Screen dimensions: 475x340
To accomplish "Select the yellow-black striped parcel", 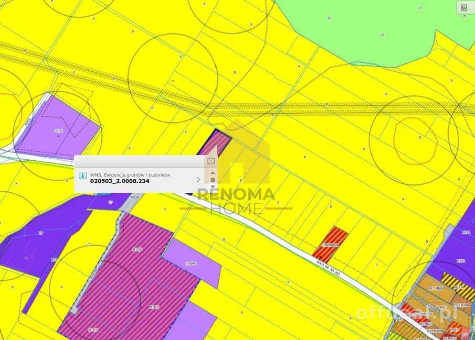I will point(458,286).
